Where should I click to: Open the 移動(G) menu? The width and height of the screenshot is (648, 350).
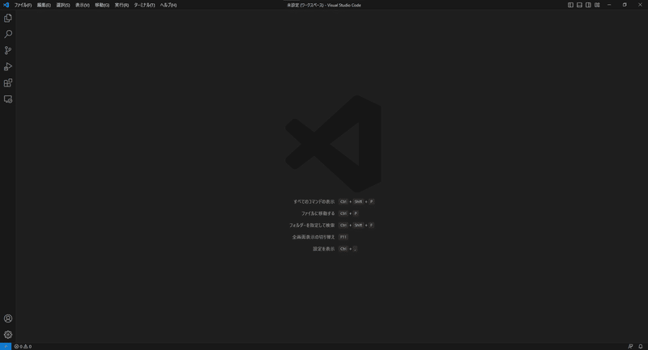102,6
